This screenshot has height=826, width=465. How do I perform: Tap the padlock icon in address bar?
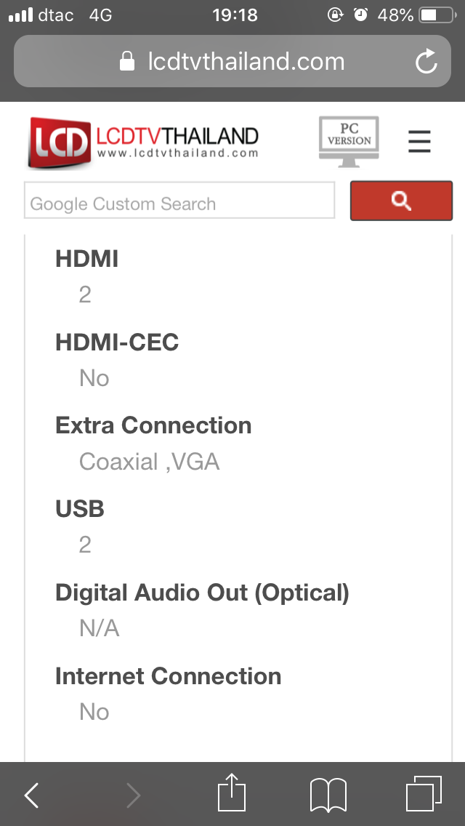(x=127, y=61)
